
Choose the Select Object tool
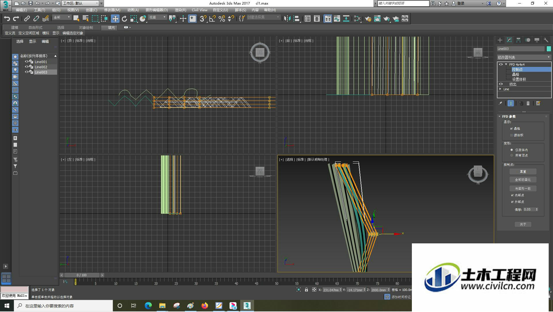(76, 19)
